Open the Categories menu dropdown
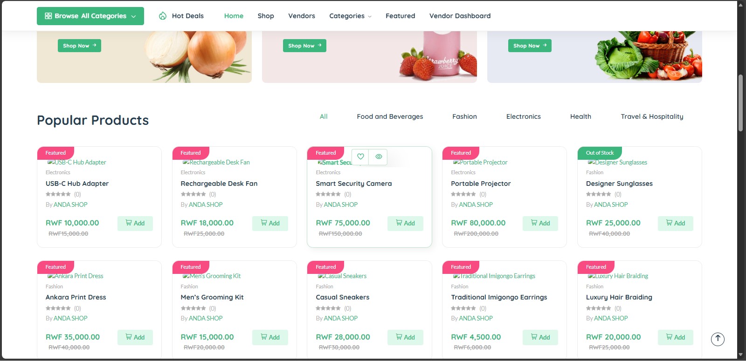 [350, 16]
